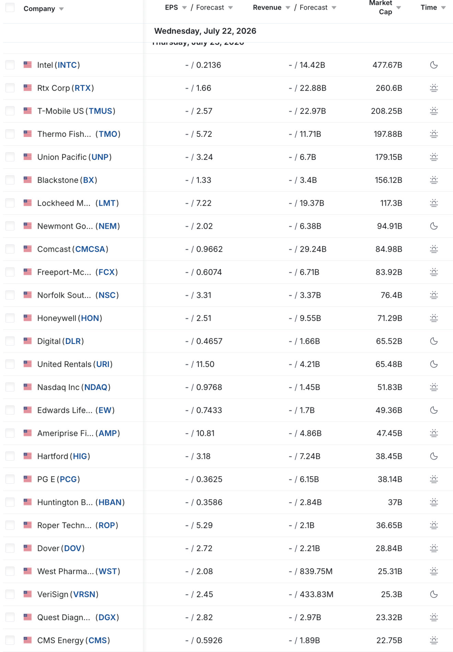Viewport: 453px width, 652px height.
Task: Click the US flag icon beside Comcast
Action: click(28, 249)
